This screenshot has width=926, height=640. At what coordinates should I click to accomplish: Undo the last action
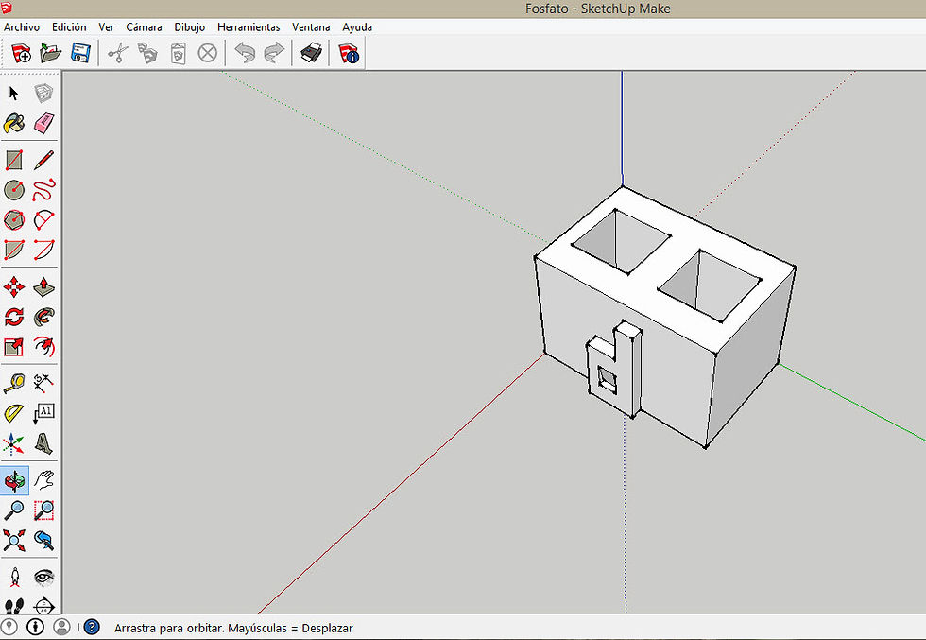click(x=245, y=53)
